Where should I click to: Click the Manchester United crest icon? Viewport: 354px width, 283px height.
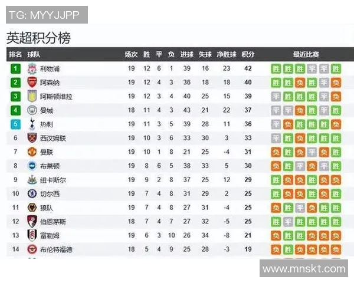pyautogui.click(x=31, y=152)
